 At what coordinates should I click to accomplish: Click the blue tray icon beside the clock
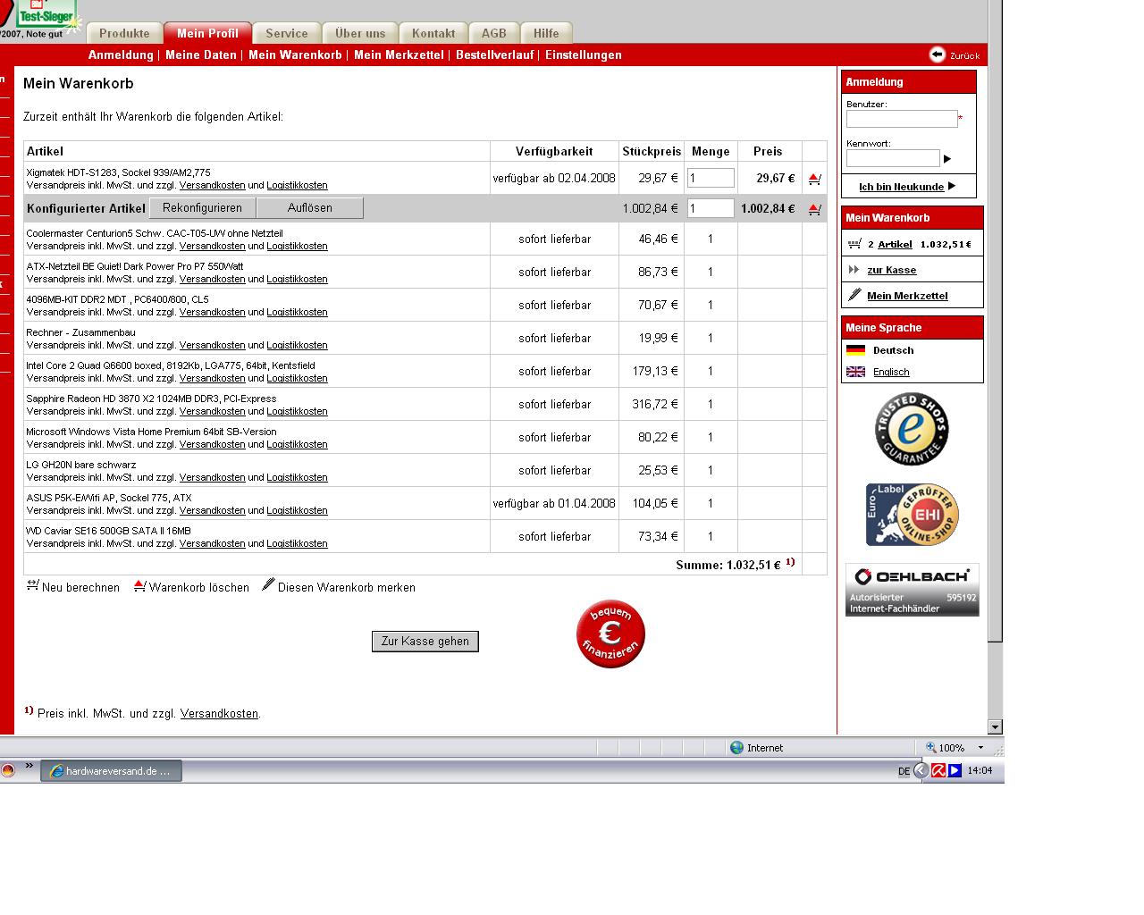(955, 770)
